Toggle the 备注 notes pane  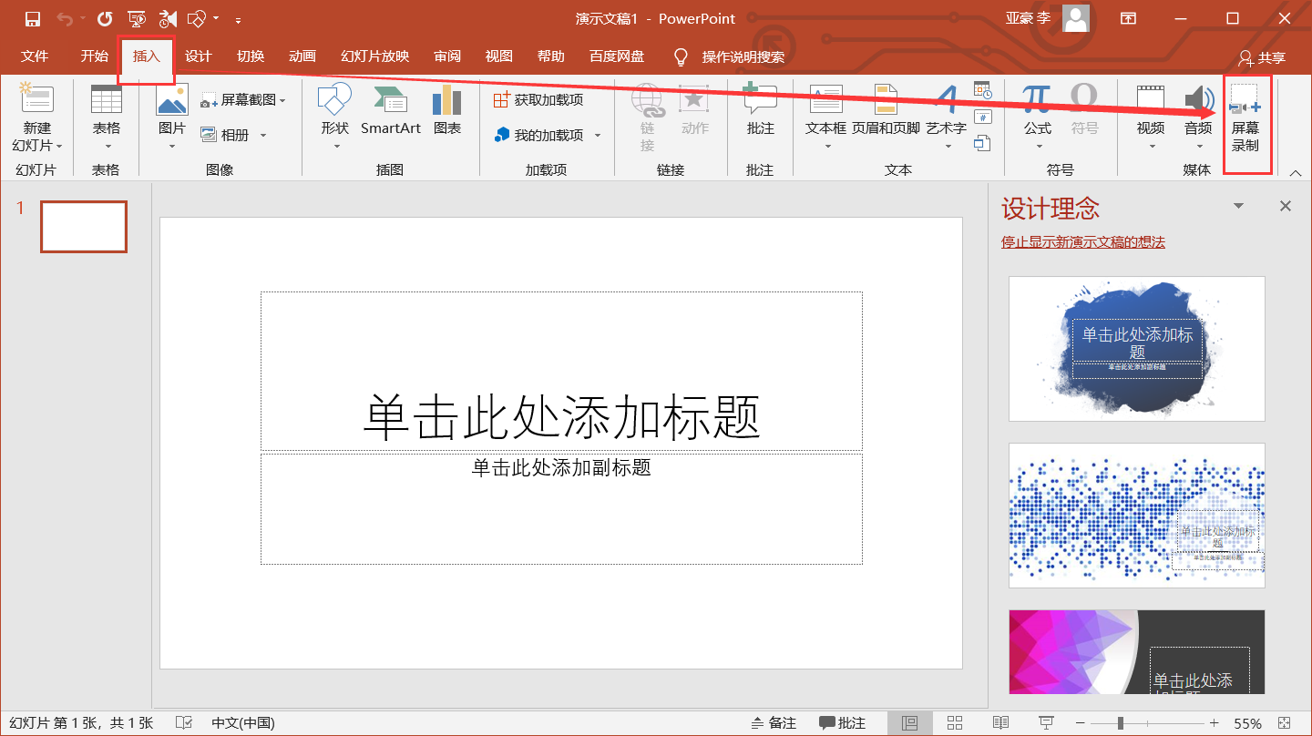pos(775,721)
